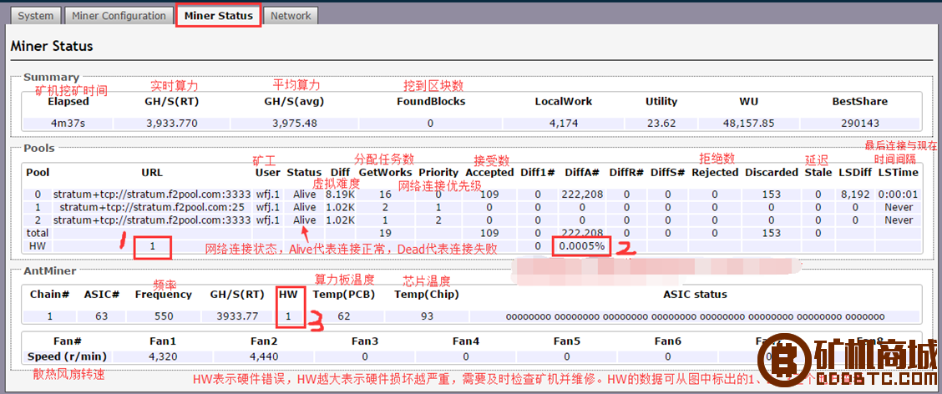Click the Utility value 23.62
Screen dimensions: 942x394
point(661,124)
